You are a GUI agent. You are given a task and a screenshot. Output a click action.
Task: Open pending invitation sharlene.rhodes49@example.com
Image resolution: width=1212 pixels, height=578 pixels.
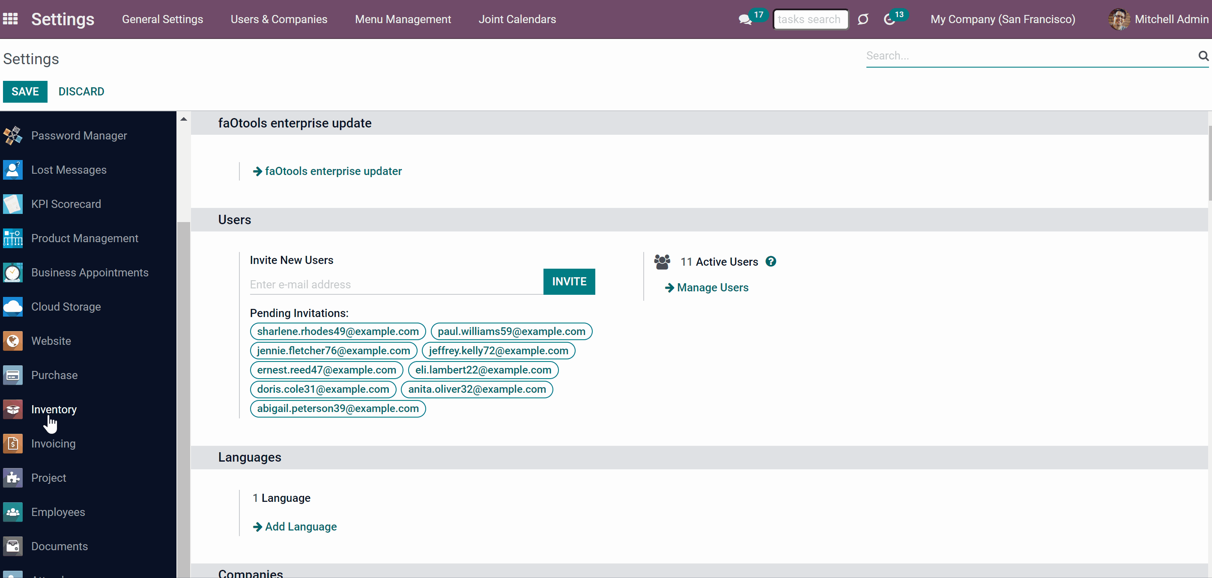tap(338, 331)
